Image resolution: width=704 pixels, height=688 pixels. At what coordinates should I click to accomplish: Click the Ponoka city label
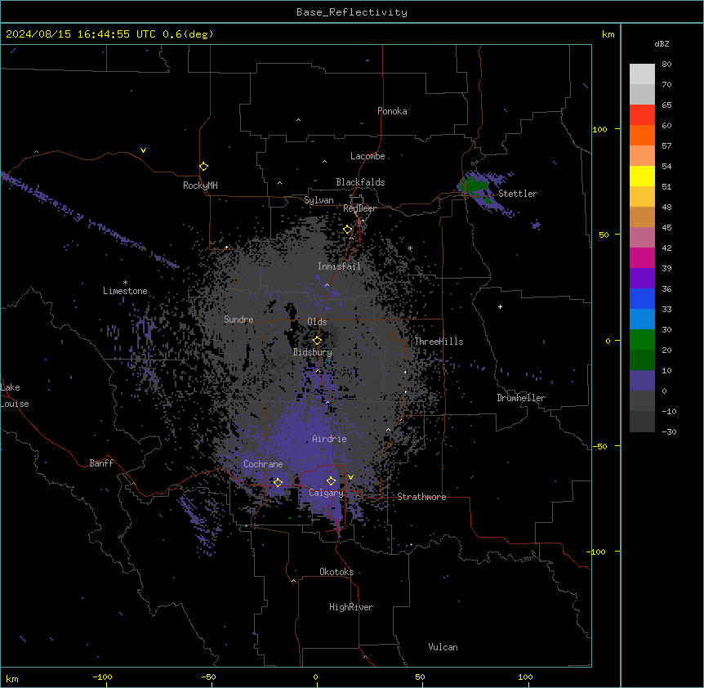point(392,111)
